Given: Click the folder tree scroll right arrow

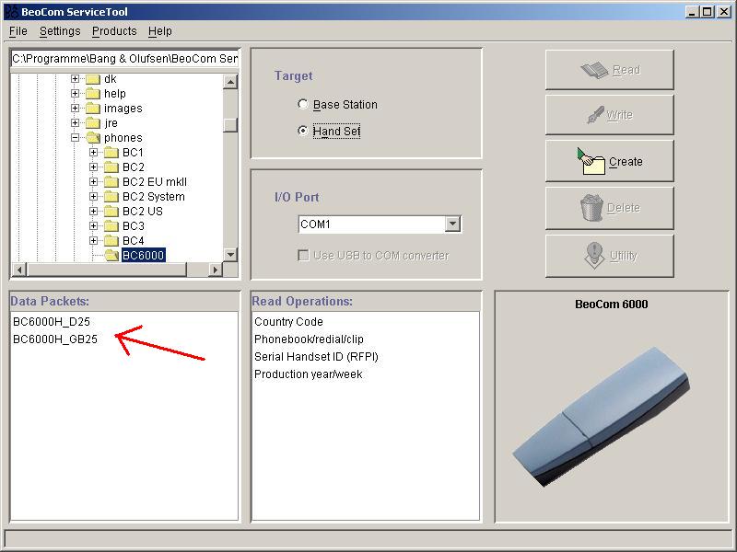Looking at the screenshot, I should click(216, 270).
